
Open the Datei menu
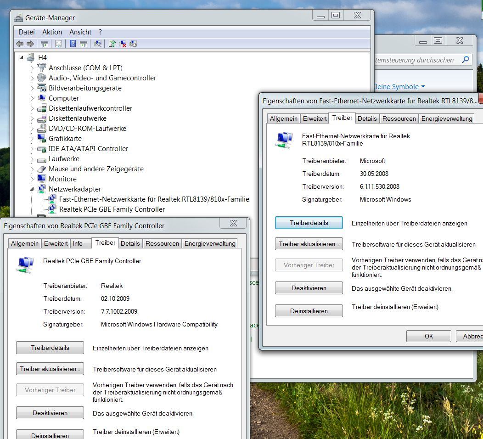point(27,32)
